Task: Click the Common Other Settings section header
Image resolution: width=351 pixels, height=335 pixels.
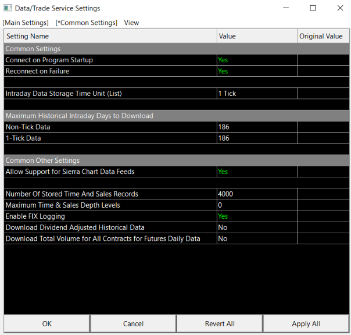Action: (x=177, y=161)
